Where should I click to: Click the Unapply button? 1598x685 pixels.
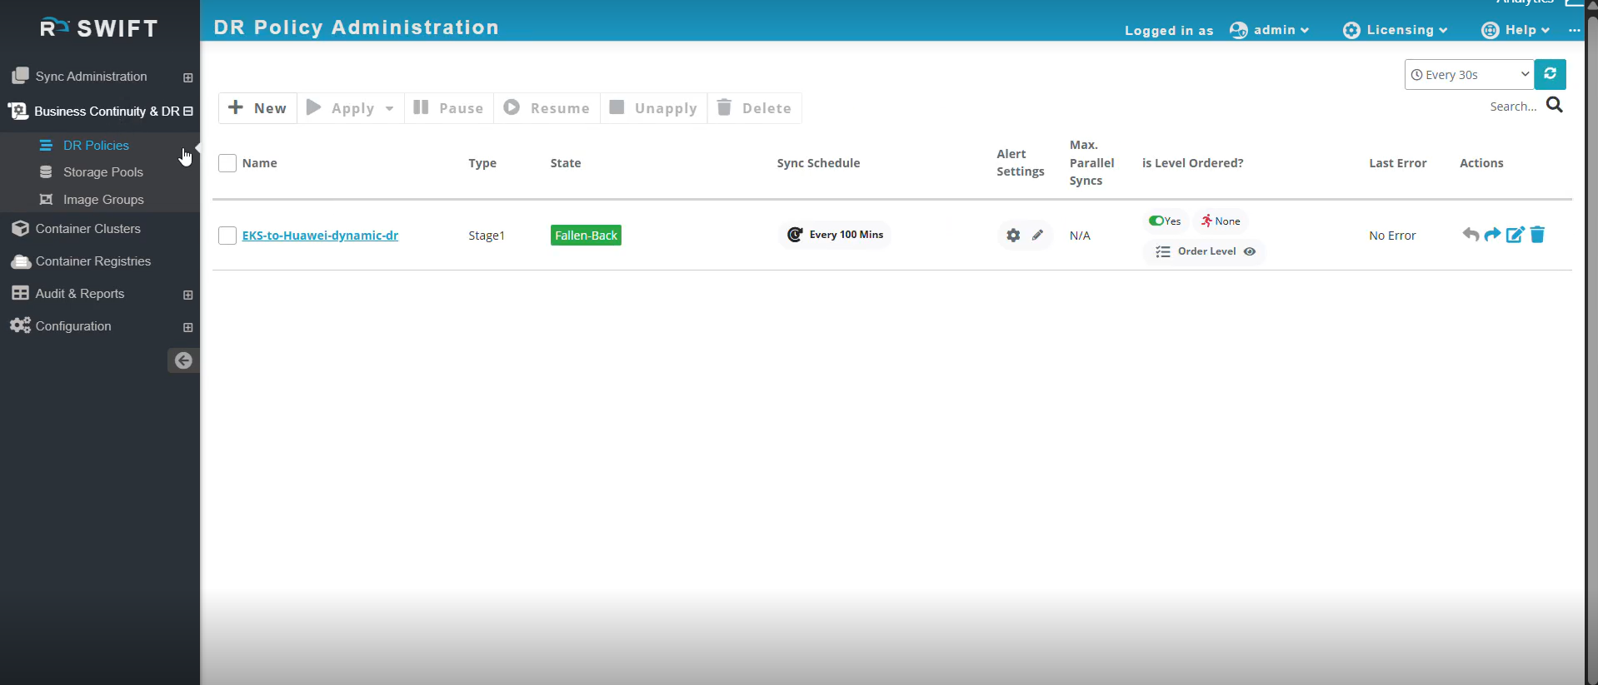pyautogui.click(x=654, y=108)
